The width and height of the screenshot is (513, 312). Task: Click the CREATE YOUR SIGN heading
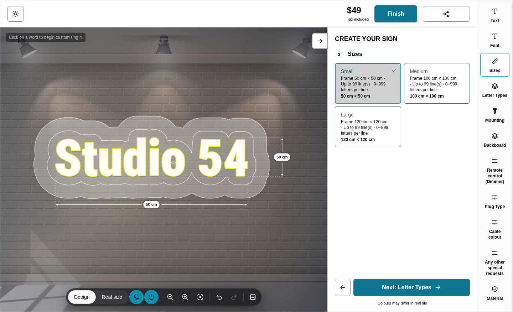pyautogui.click(x=366, y=39)
